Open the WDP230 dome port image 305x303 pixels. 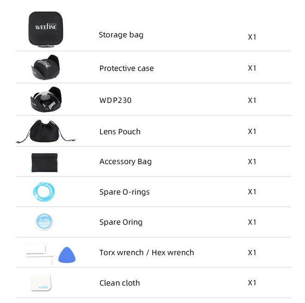tap(46, 100)
